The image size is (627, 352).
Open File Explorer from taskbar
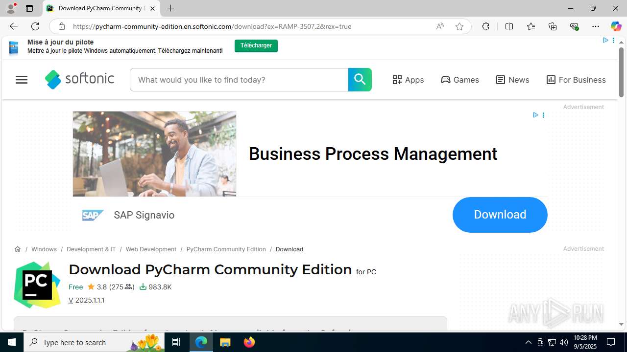click(225, 342)
